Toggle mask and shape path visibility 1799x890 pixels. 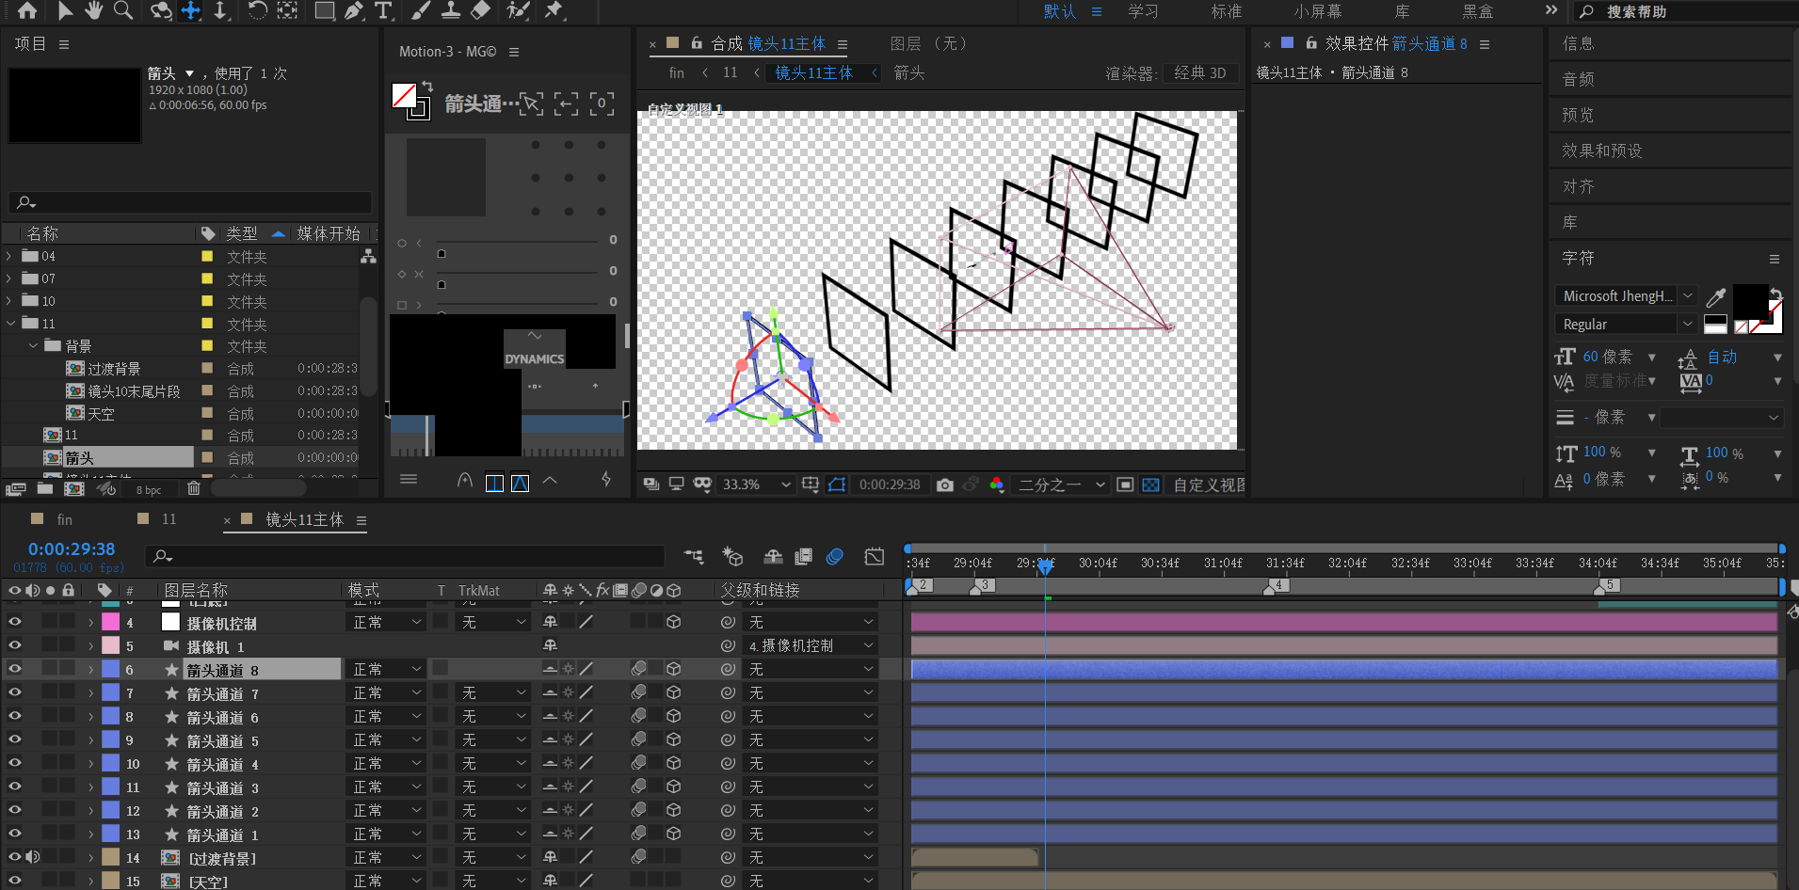point(837,485)
